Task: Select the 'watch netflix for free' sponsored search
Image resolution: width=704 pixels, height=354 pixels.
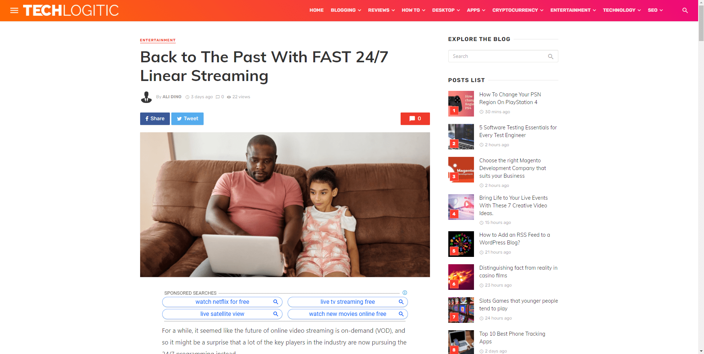Action: (222, 302)
